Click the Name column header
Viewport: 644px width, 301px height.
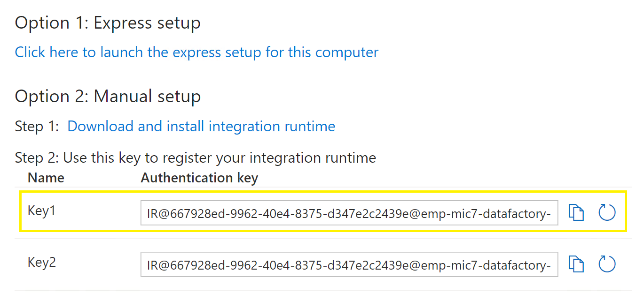(46, 178)
